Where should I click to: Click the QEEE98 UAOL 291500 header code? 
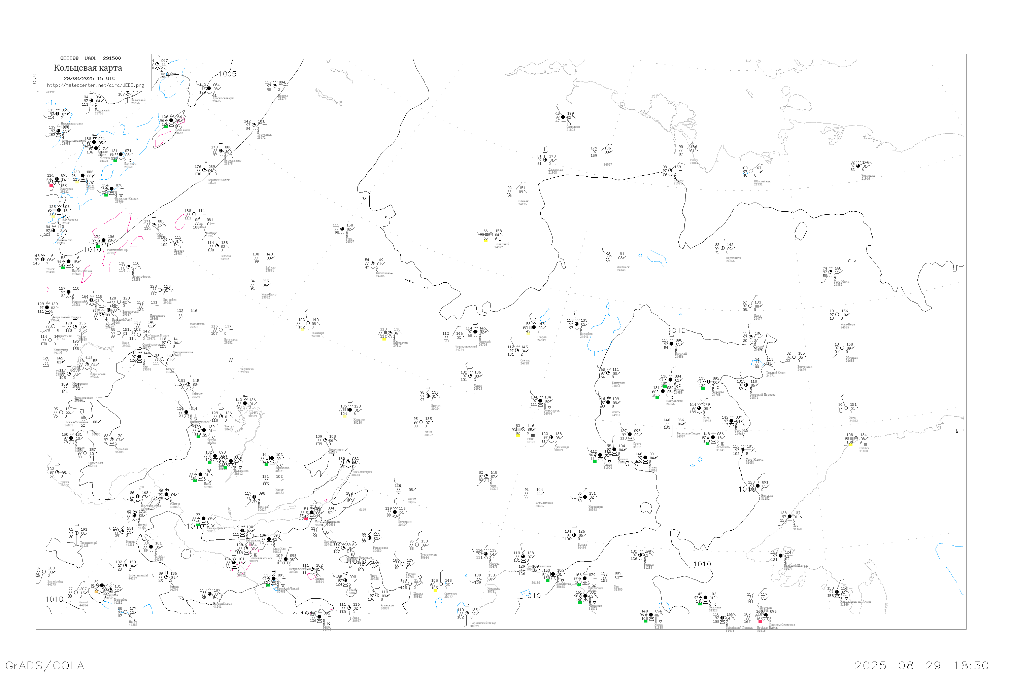[x=90, y=58]
